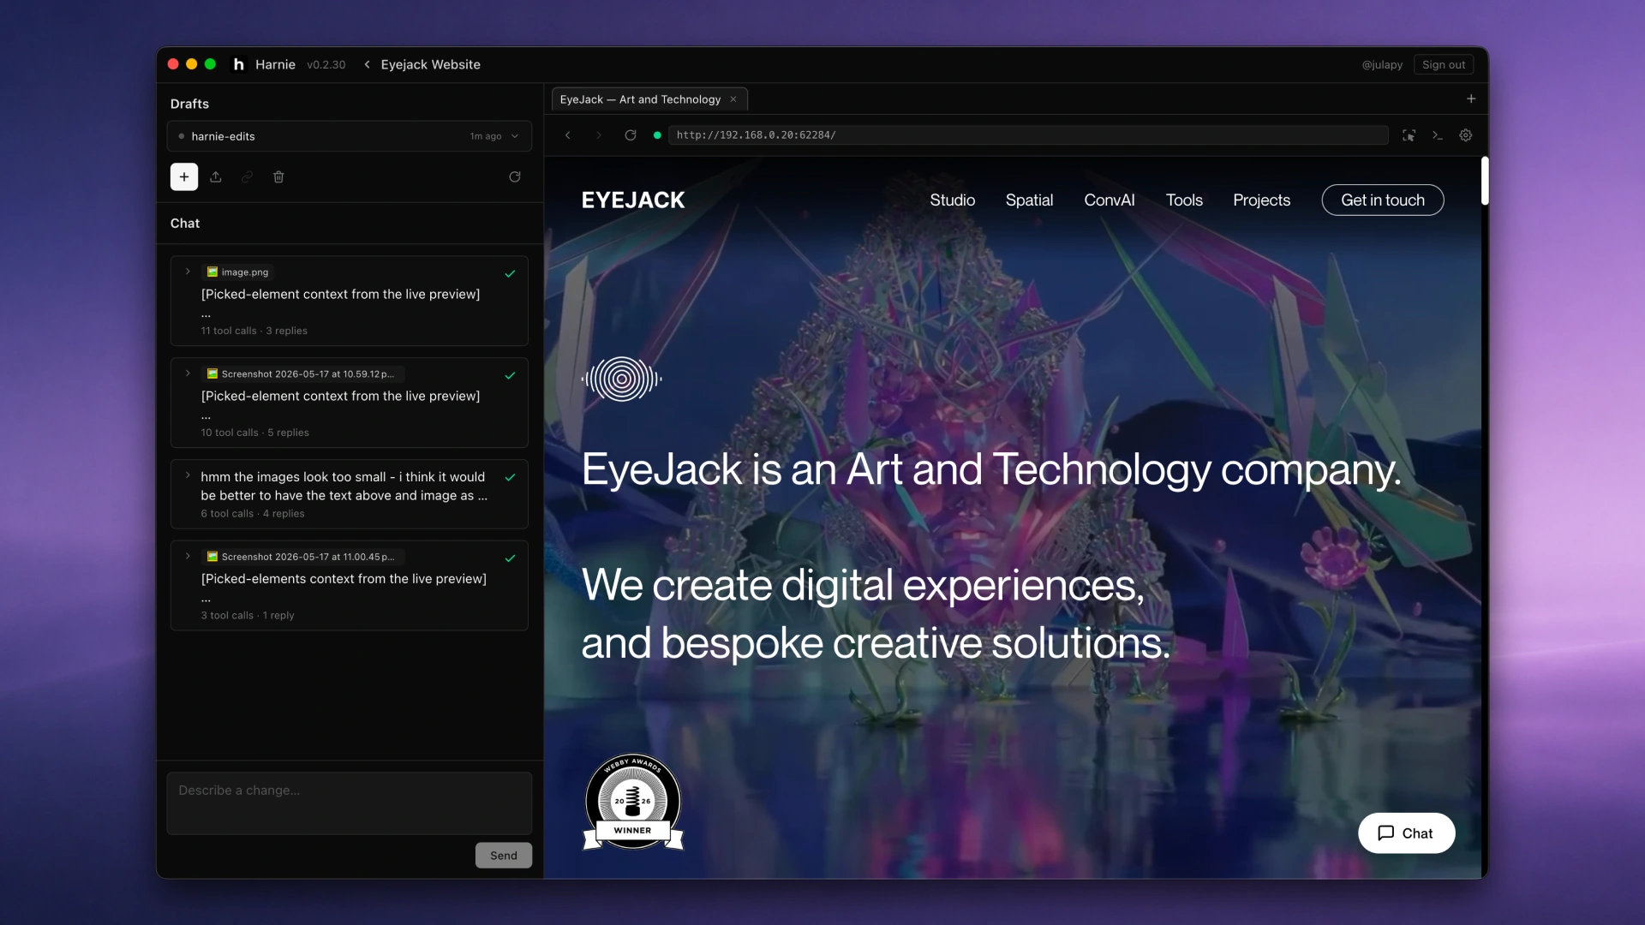
Task: Open the terminal console icon
Action: (1438, 135)
